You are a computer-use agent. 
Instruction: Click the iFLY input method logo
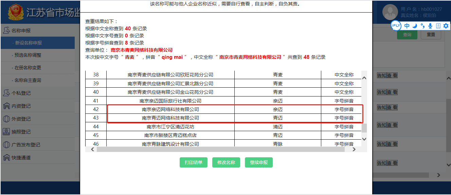click(x=396, y=25)
